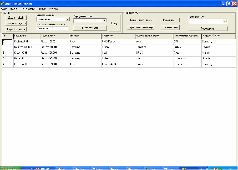Click button below the left sort dropdown
Screen dimensions: 238x170
(x=90, y=28)
